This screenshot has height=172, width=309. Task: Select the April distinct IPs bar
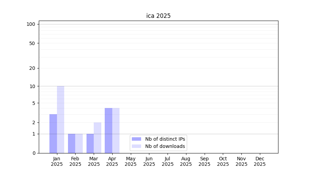click(108, 130)
